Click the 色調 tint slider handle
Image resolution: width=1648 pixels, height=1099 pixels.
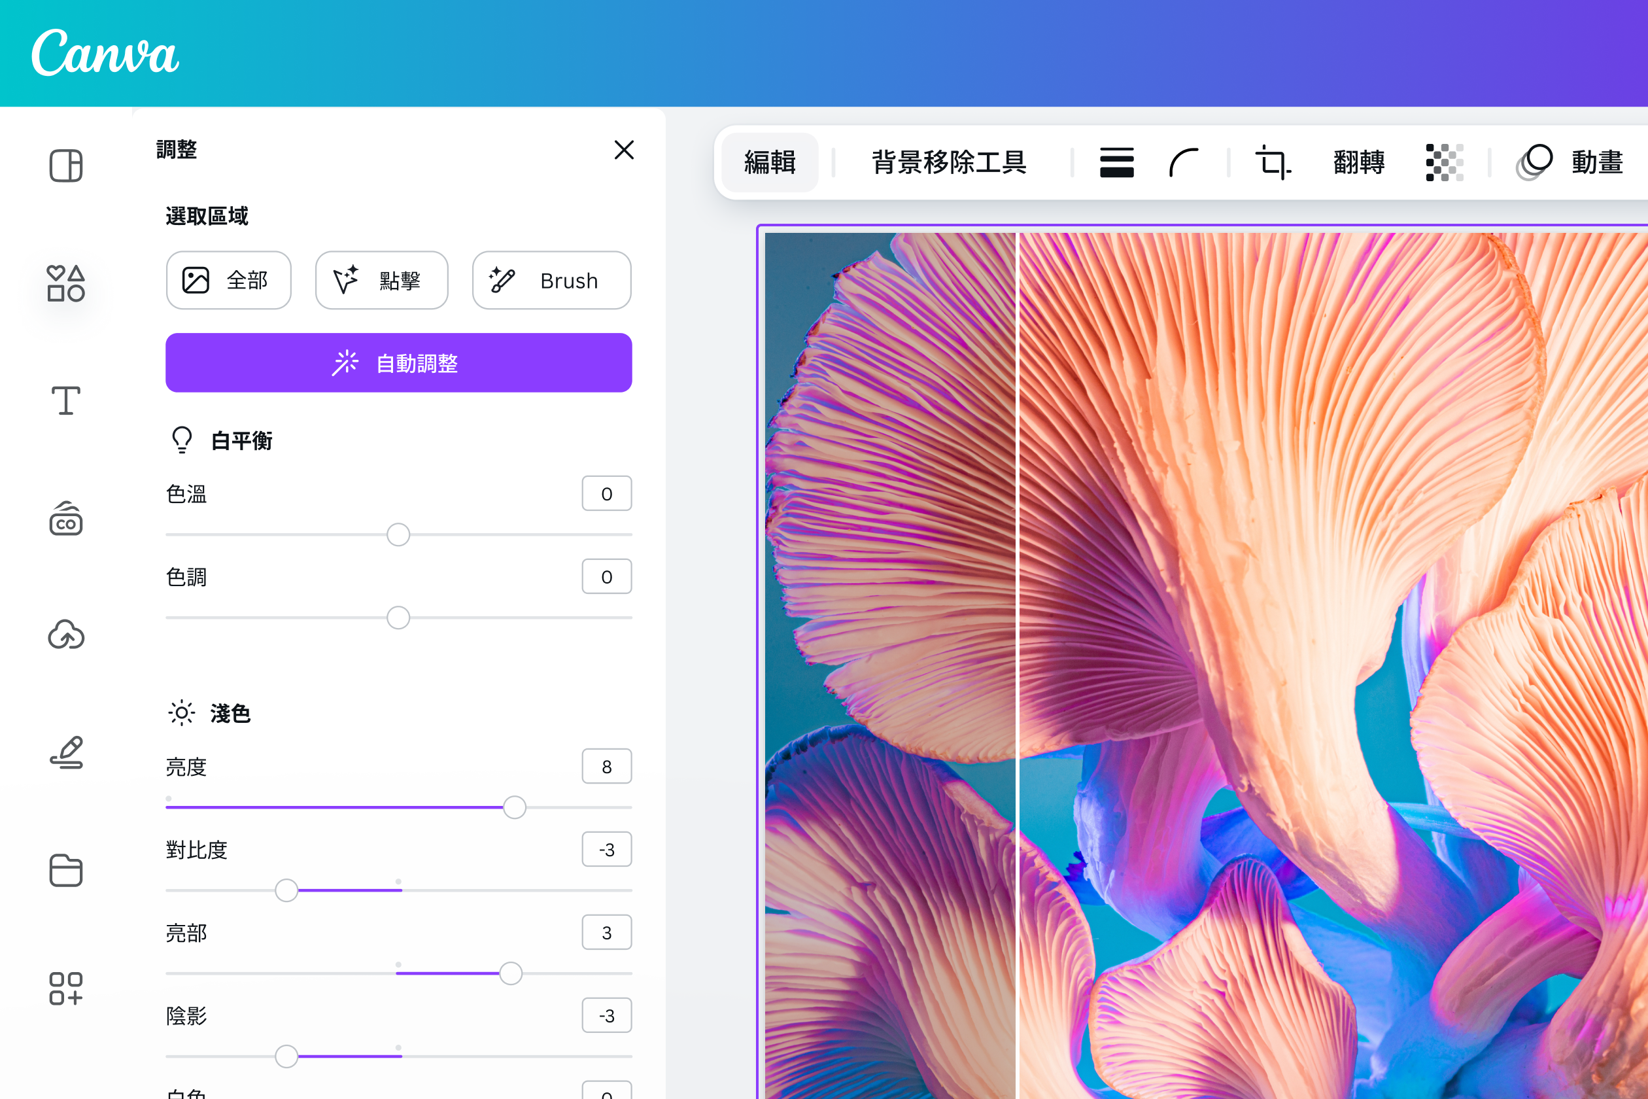point(398,618)
